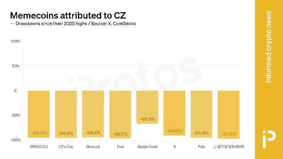Click the 'CZ's Dog' axis label
This screenshot has width=283, height=159.
coord(66,146)
